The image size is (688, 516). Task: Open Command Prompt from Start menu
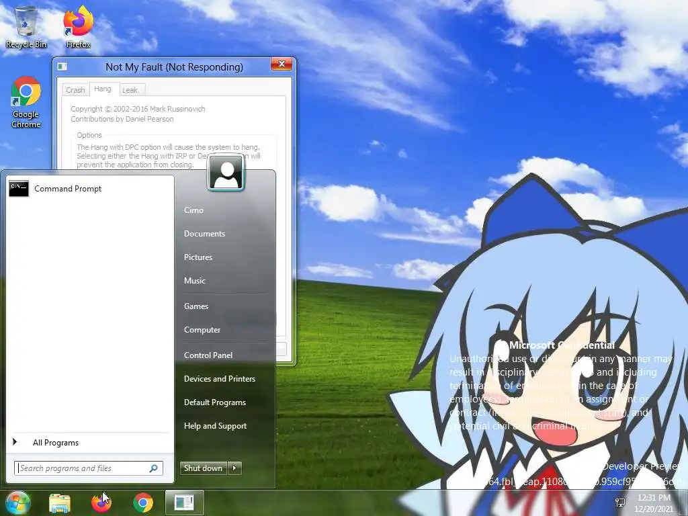90,189
